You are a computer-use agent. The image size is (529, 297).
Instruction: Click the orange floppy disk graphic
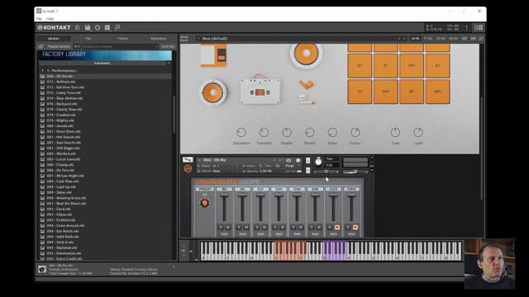[213, 55]
